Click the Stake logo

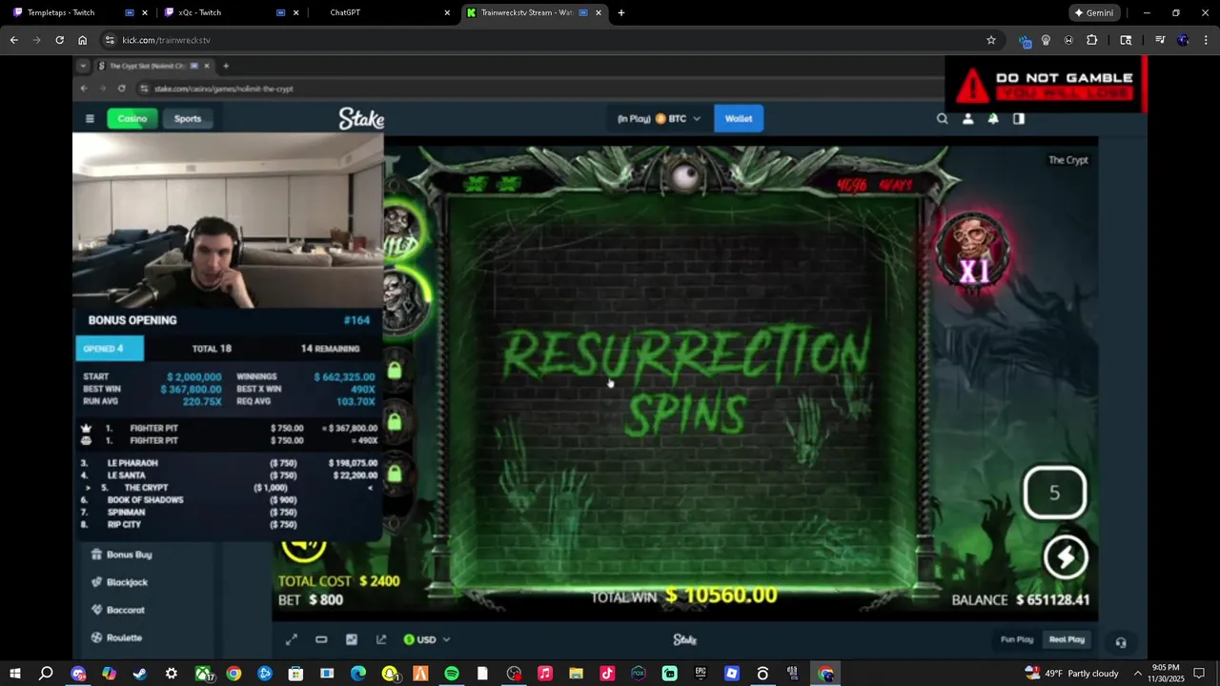tap(361, 119)
